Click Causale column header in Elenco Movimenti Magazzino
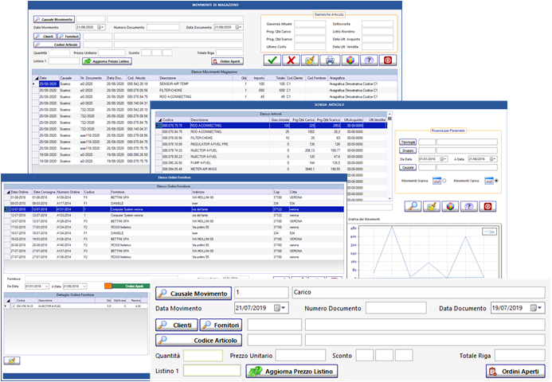Viewport: 552px width, 382px height. point(69,78)
